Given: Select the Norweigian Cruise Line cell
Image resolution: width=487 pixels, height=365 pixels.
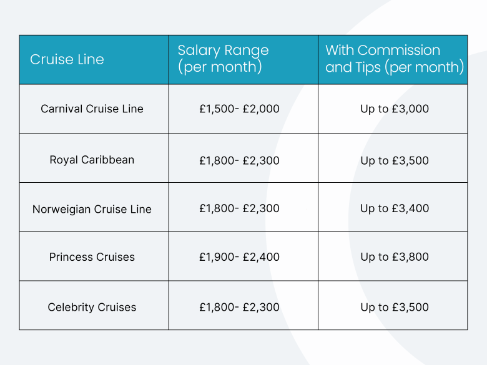Looking at the screenshot, I should click(x=94, y=207).
